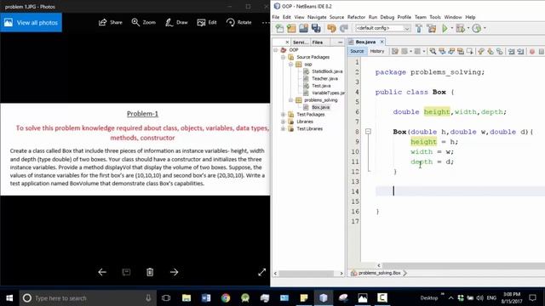Open the default config dropdown
Viewport: 545px width, 306px height.
[x=382, y=28]
